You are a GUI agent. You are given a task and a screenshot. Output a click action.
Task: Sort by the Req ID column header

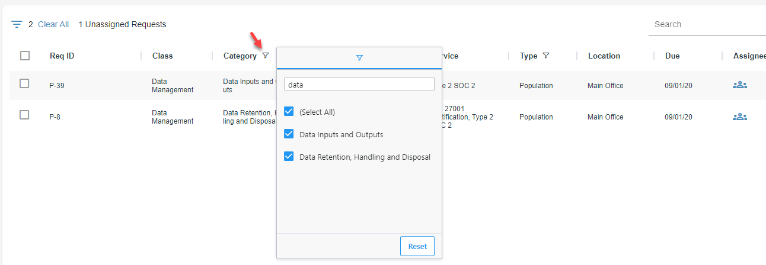tap(62, 56)
